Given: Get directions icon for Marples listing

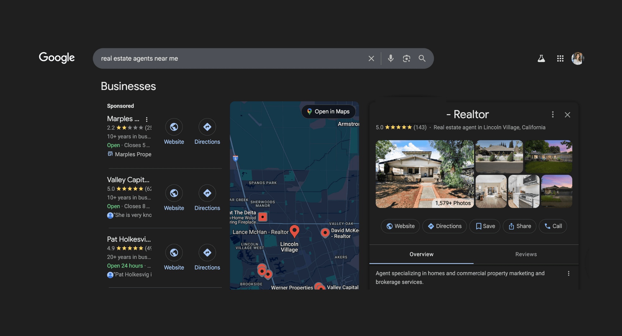Looking at the screenshot, I should click(x=207, y=127).
